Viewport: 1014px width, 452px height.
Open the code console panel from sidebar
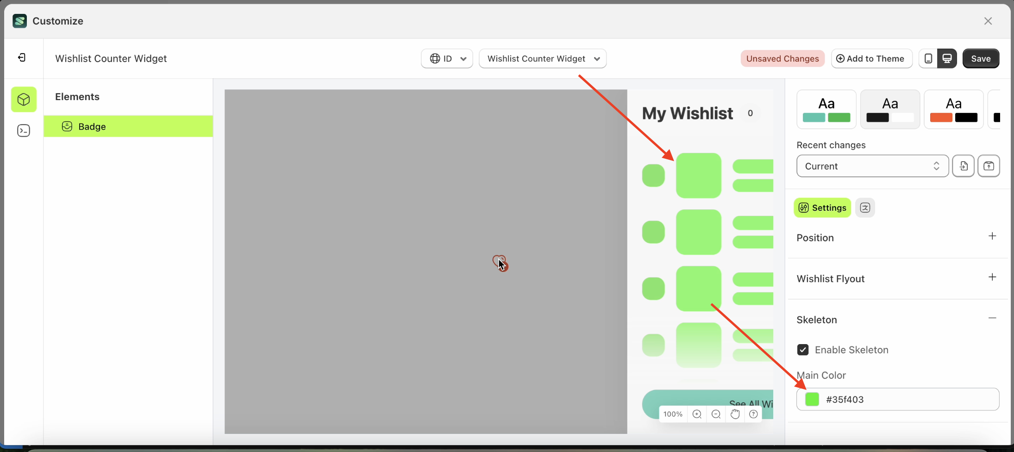click(x=23, y=131)
